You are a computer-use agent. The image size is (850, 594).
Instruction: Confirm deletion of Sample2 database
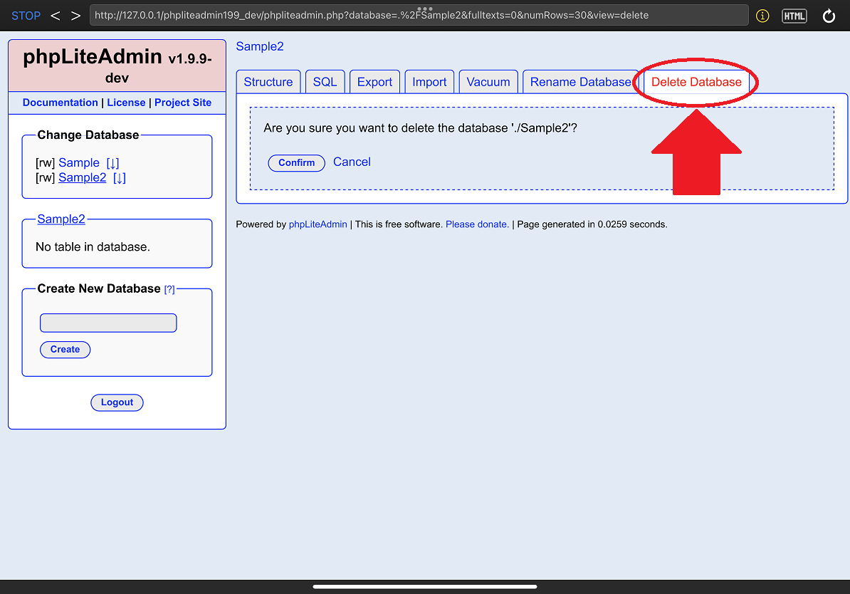(297, 162)
